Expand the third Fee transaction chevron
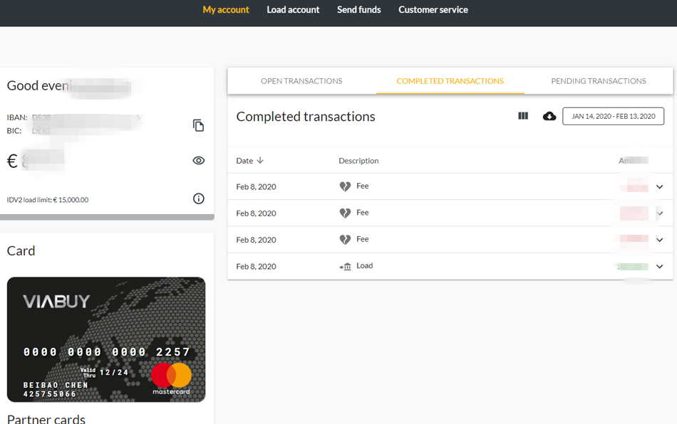 [x=659, y=240]
